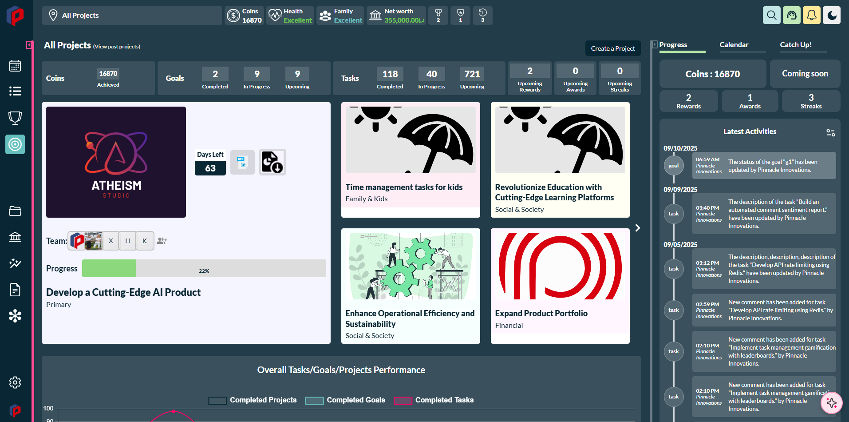Open Expand Product Portfolio project card
This screenshot has width=849, height=422.
coord(560,286)
